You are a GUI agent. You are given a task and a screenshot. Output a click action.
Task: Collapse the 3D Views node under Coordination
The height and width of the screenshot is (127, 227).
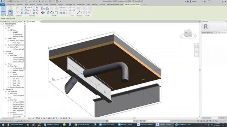pos(8,30)
